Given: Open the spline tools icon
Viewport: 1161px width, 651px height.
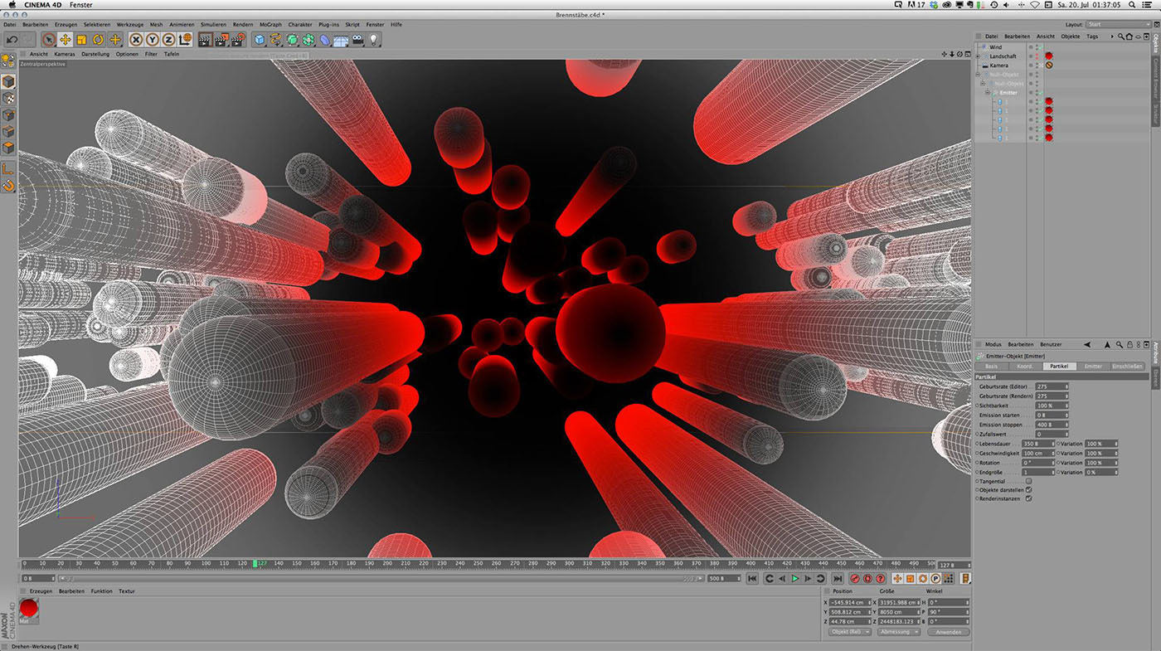Looking at the screenshot, I should 276,39.
